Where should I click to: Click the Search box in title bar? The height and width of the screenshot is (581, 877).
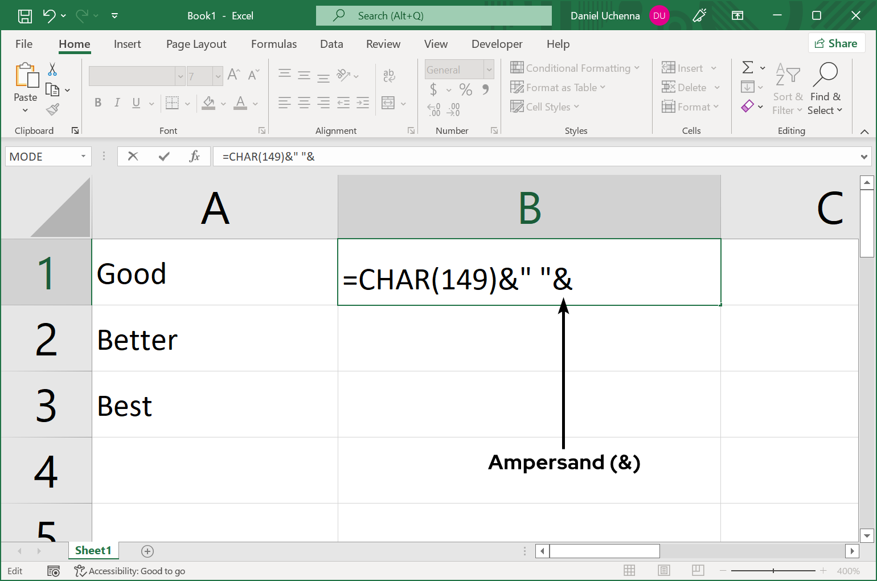coord(434,16)
